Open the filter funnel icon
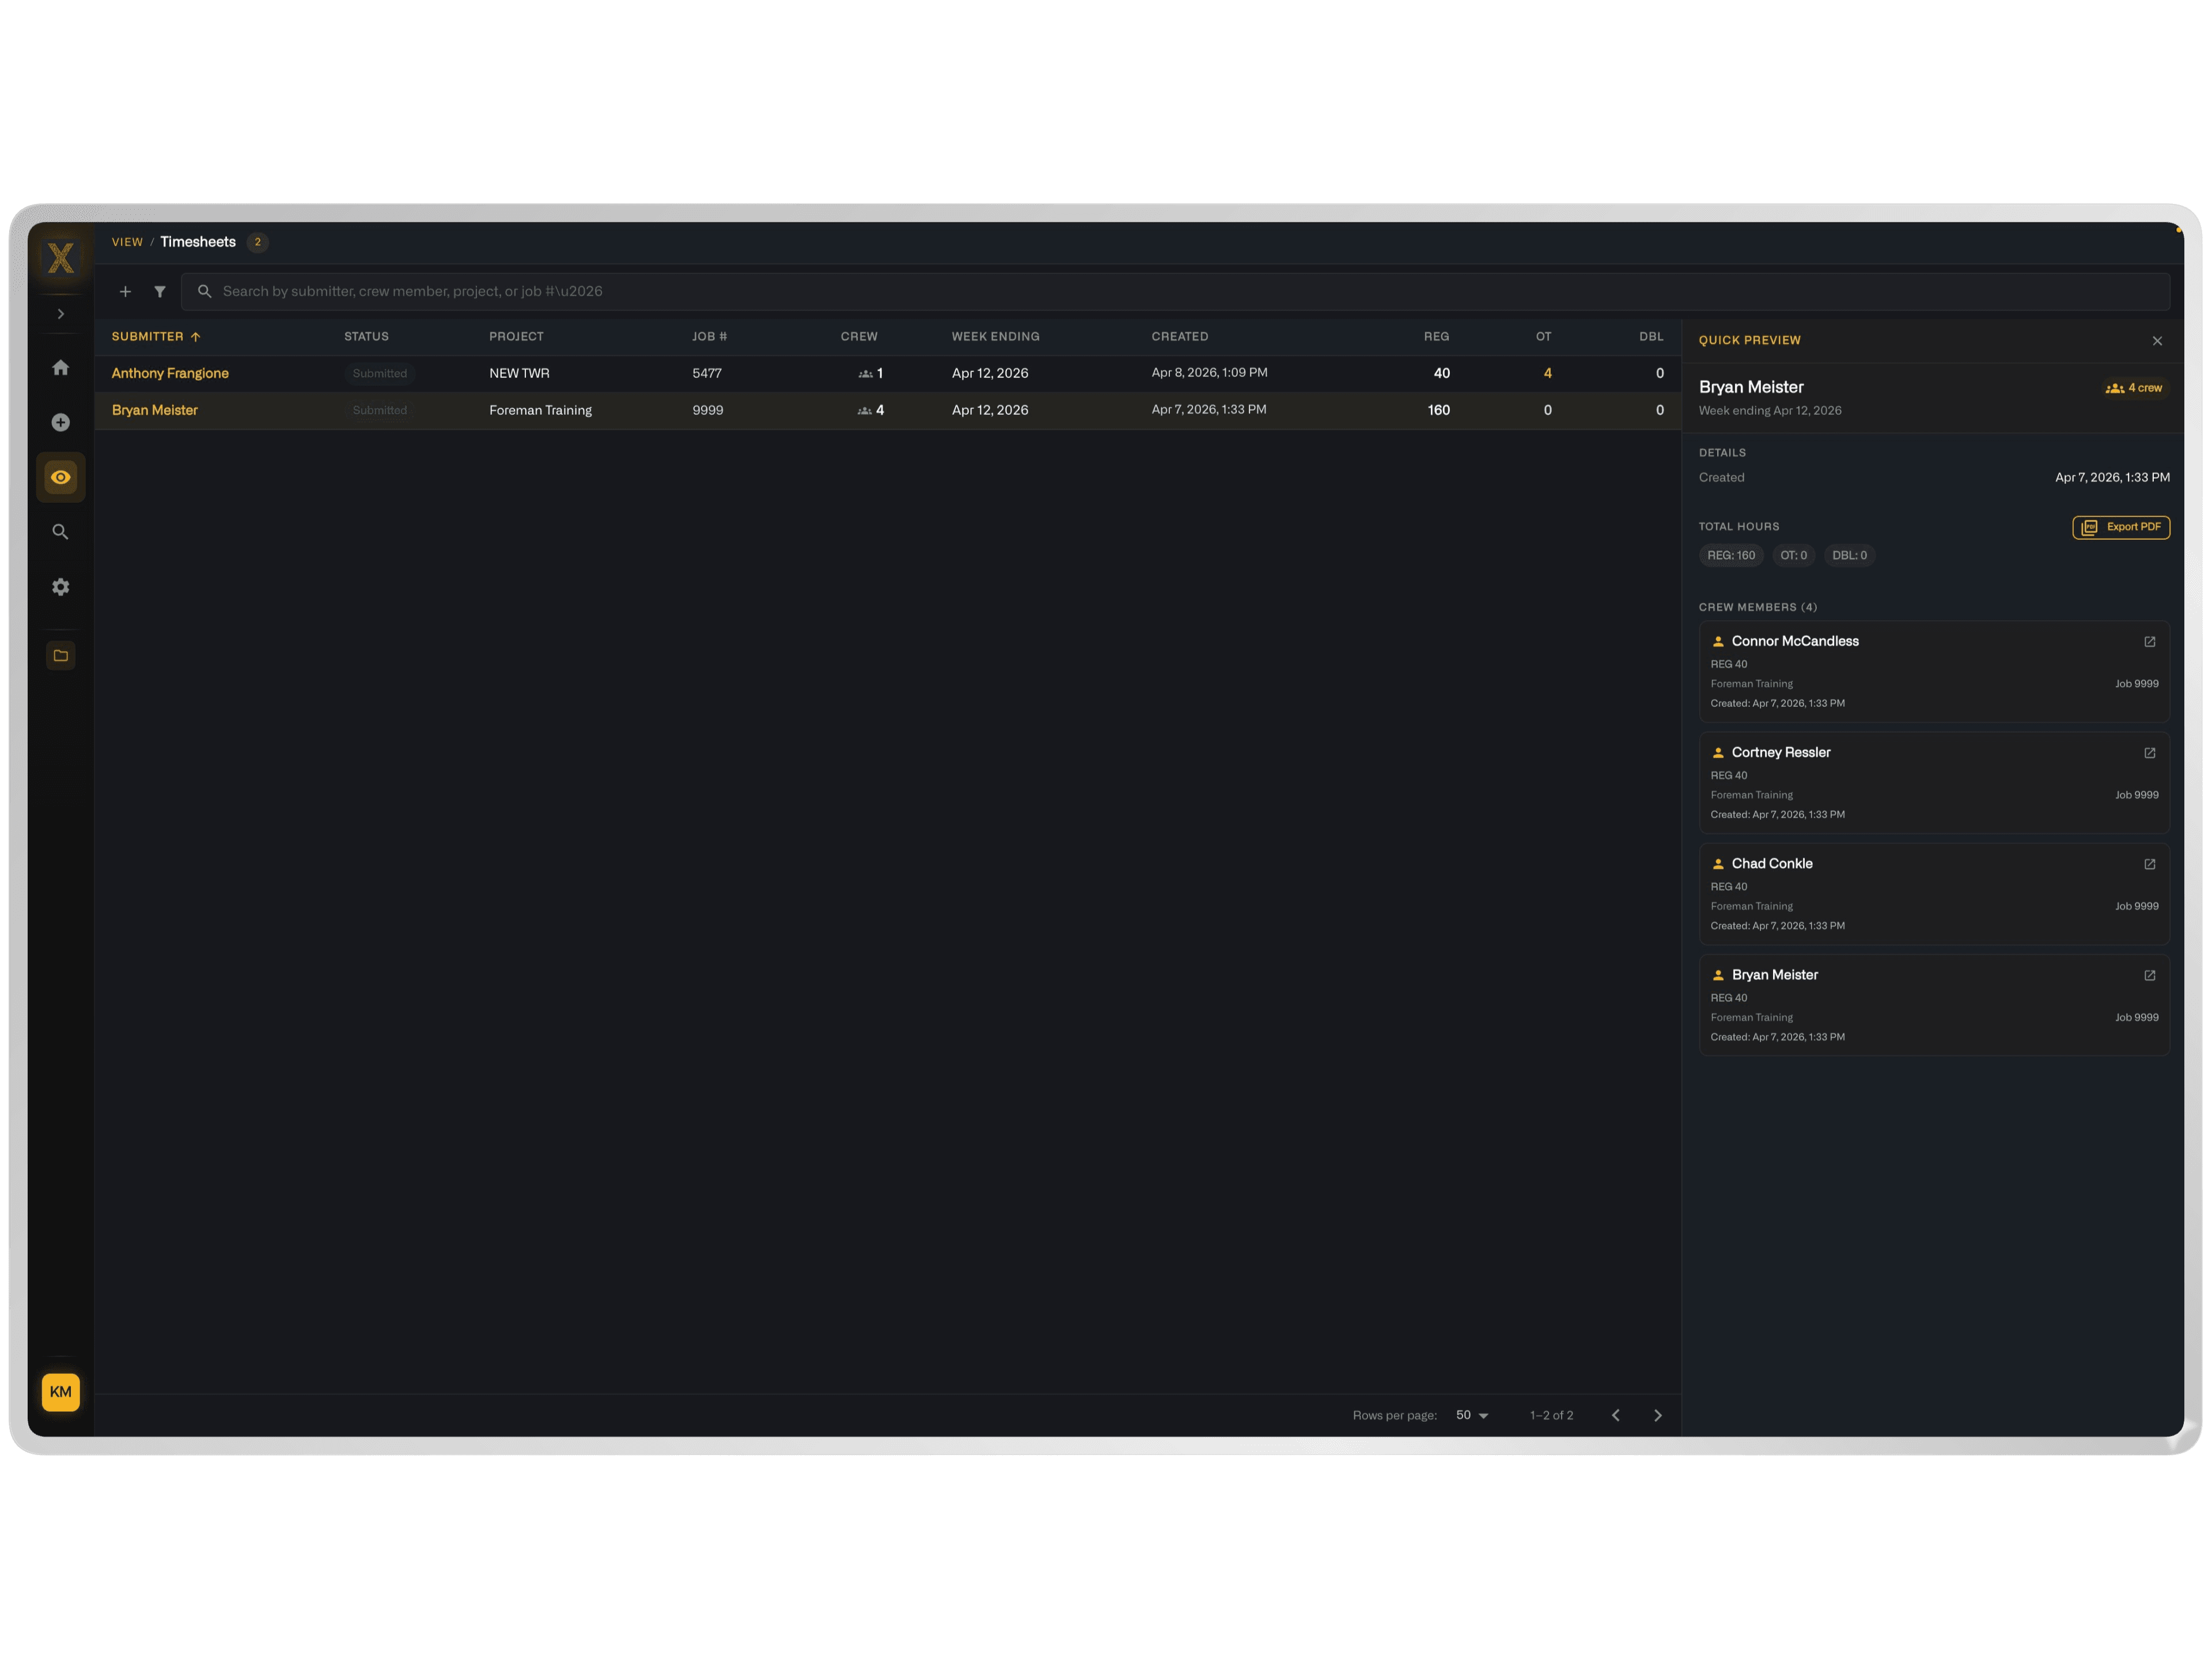This screenshot has height=1659, width=2212. [160, 292]
